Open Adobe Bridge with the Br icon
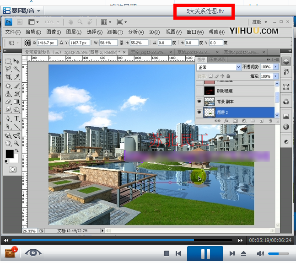Image resolution: width=296 pixels, height=263 pixels. tap(20, 22)
